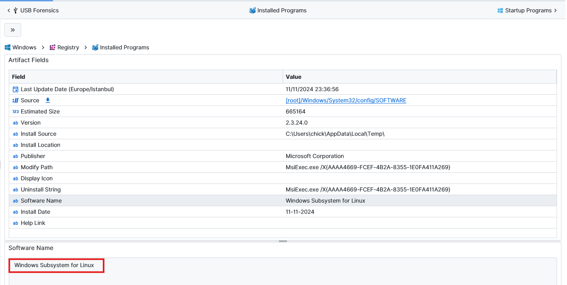Select Registry in the breadcrumb path
The height and width of the screenshot is (285, 567).
[x=68, y=47]
